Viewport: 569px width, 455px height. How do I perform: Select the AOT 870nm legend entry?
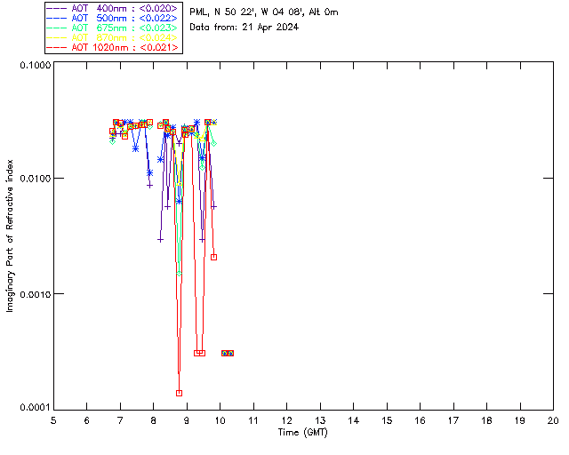113,37
